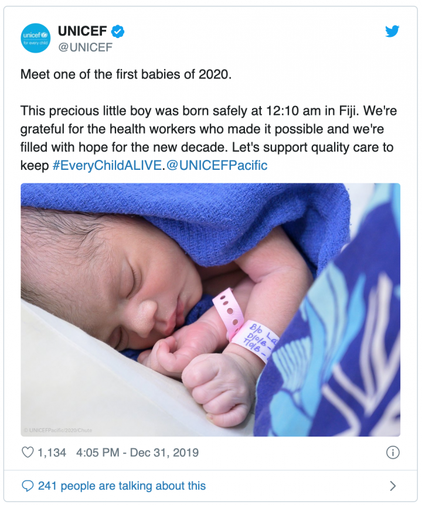Open the tweet info icon
The image size is (422, 505).
[393, 452]
